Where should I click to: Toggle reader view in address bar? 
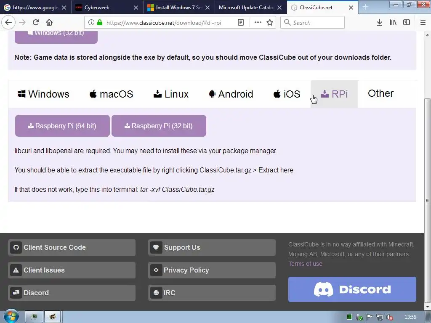241,23
